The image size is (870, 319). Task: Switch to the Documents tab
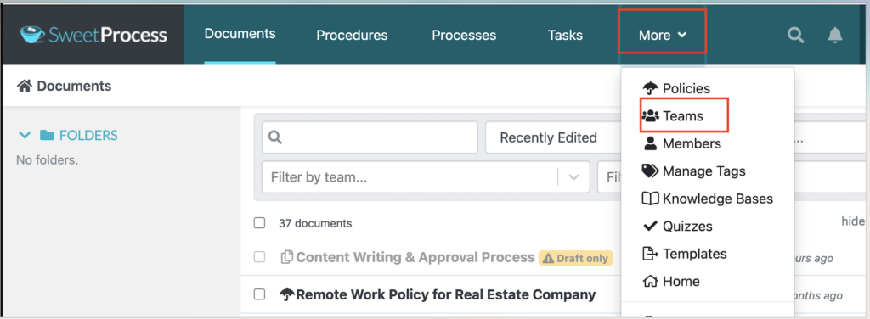[240, 34]
